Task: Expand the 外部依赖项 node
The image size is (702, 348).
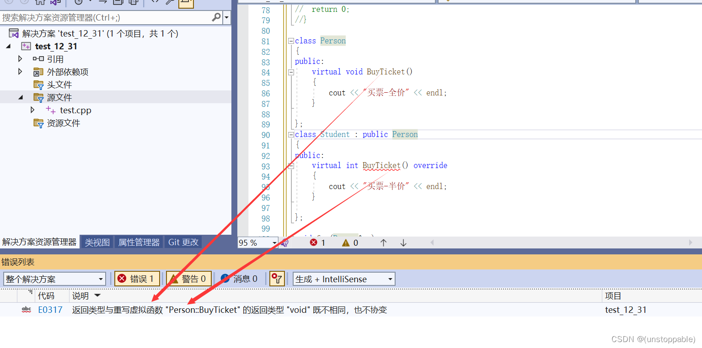Action: tap(20, 72)
